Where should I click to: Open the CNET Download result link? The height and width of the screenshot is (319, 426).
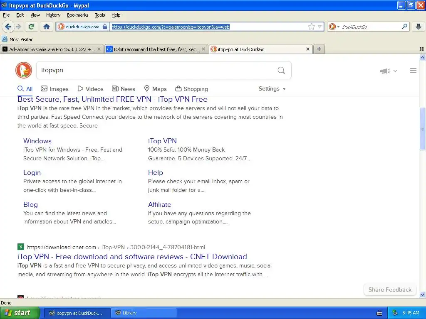pos(132,257)
